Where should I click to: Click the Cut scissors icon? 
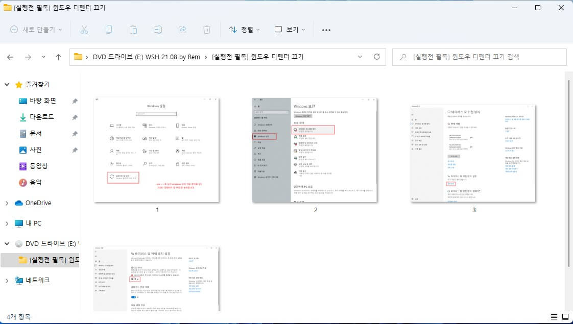(x=84, y=30)
